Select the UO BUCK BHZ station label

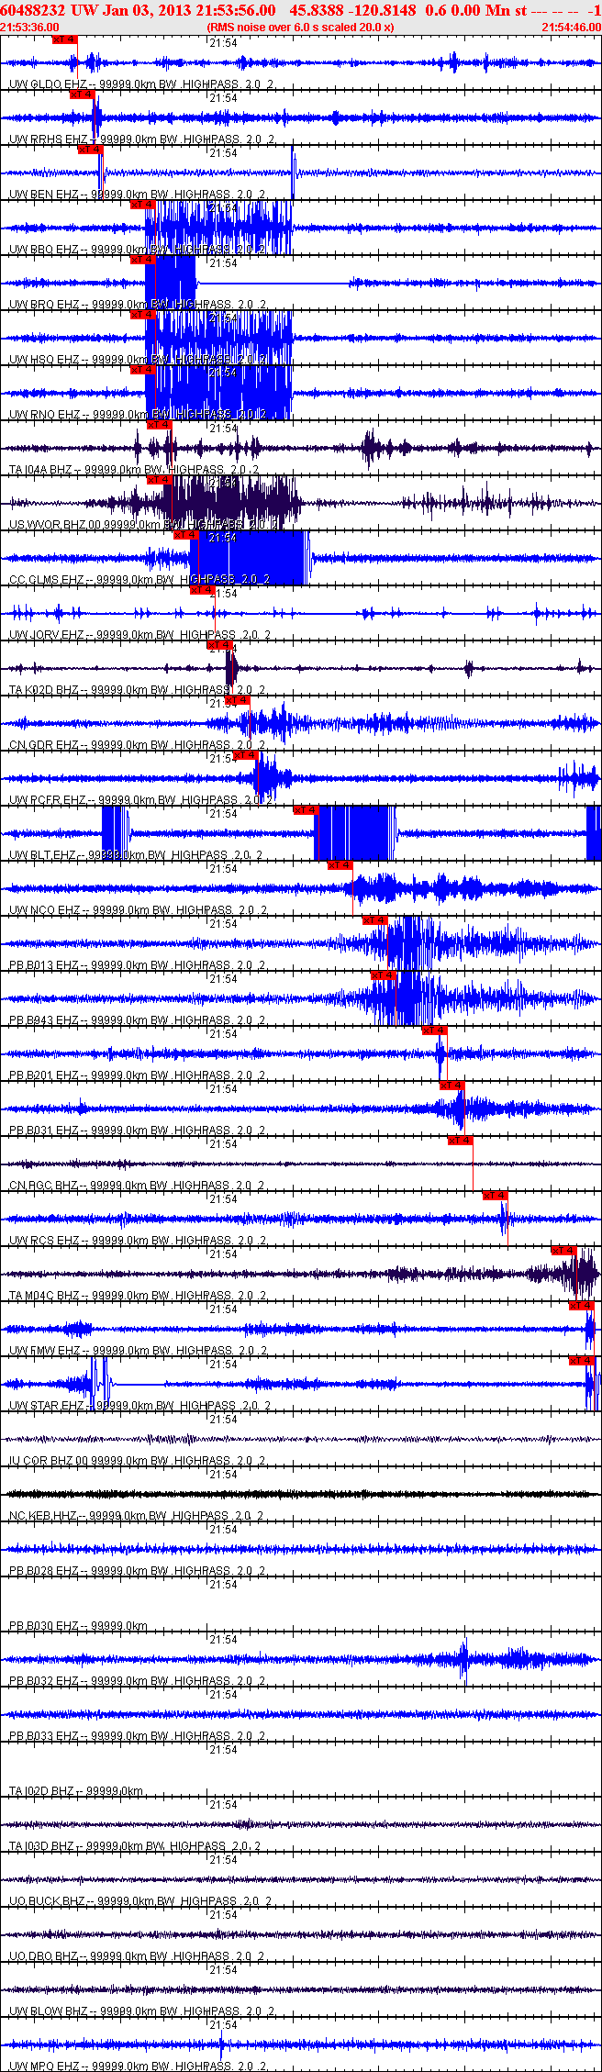[140, 1901]
